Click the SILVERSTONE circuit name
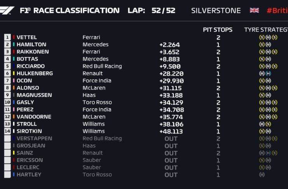 (216, 10)
